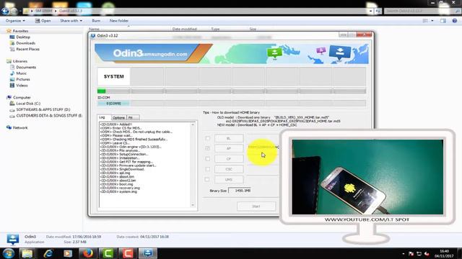Toggle the CP checkbox

(x=208, y=158)
